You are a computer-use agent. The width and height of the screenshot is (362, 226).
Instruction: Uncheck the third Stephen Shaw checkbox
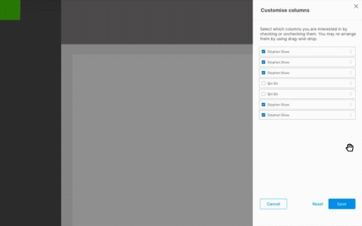click(x=263, y=73)
